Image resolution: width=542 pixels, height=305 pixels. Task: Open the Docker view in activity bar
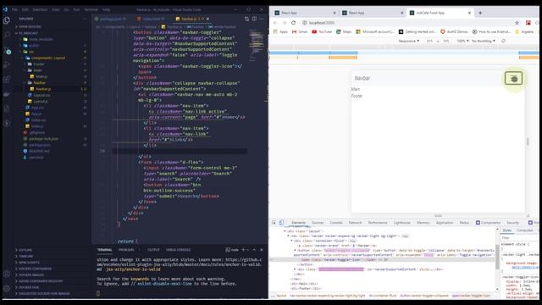[x=6, y=94]
